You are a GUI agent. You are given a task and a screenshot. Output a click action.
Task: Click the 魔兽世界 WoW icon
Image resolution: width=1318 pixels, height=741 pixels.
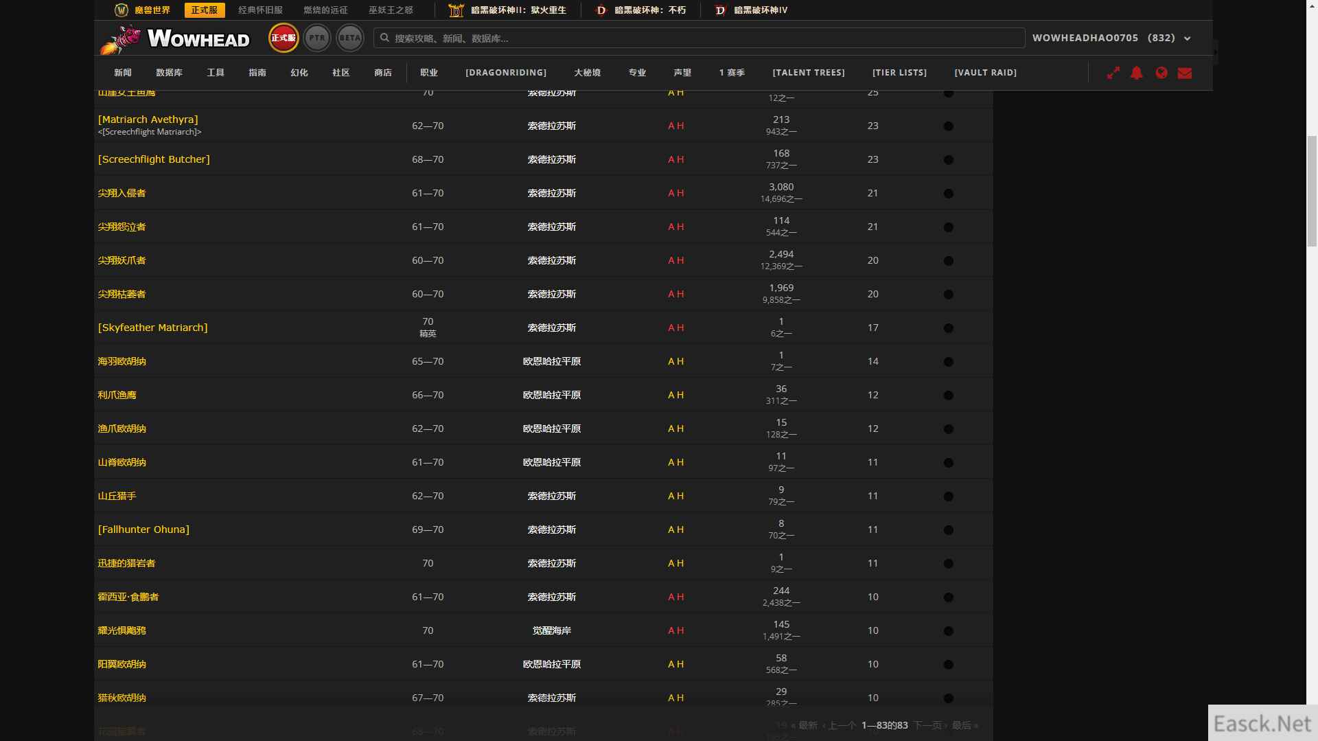pyautogui.click(x=122, y=10)
